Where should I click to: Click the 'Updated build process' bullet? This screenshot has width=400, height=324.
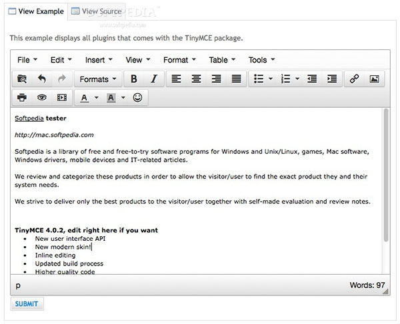69,263
